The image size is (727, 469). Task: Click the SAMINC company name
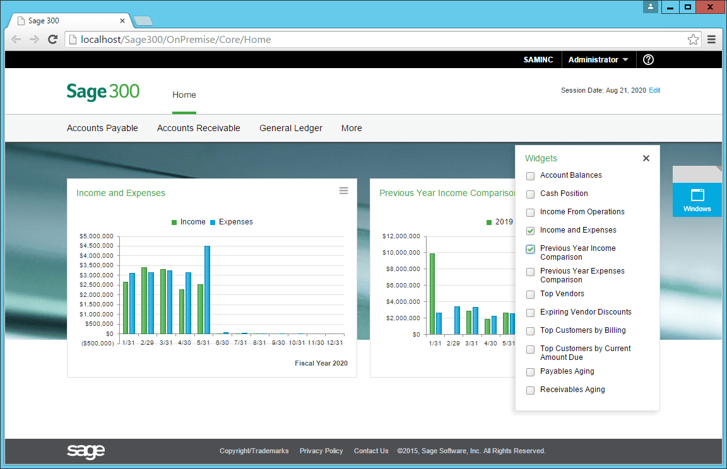[x=538, y=60]
